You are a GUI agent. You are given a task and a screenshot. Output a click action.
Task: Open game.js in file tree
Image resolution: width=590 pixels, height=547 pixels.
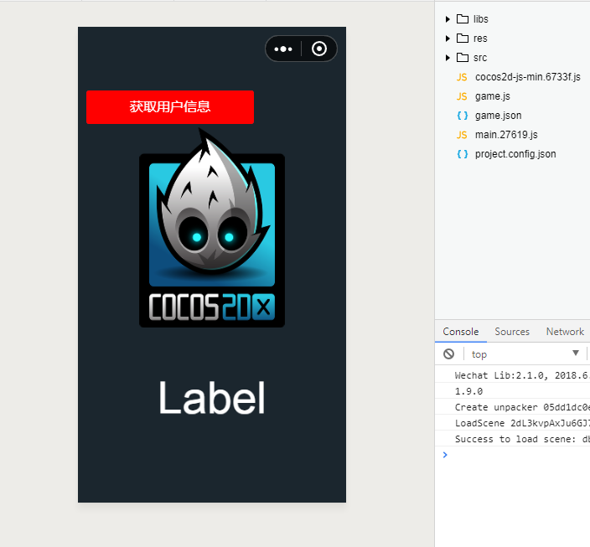[493, 96]
